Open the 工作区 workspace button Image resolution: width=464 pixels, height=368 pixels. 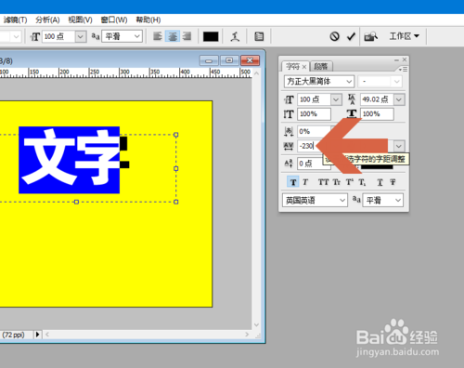coord(404,36)
